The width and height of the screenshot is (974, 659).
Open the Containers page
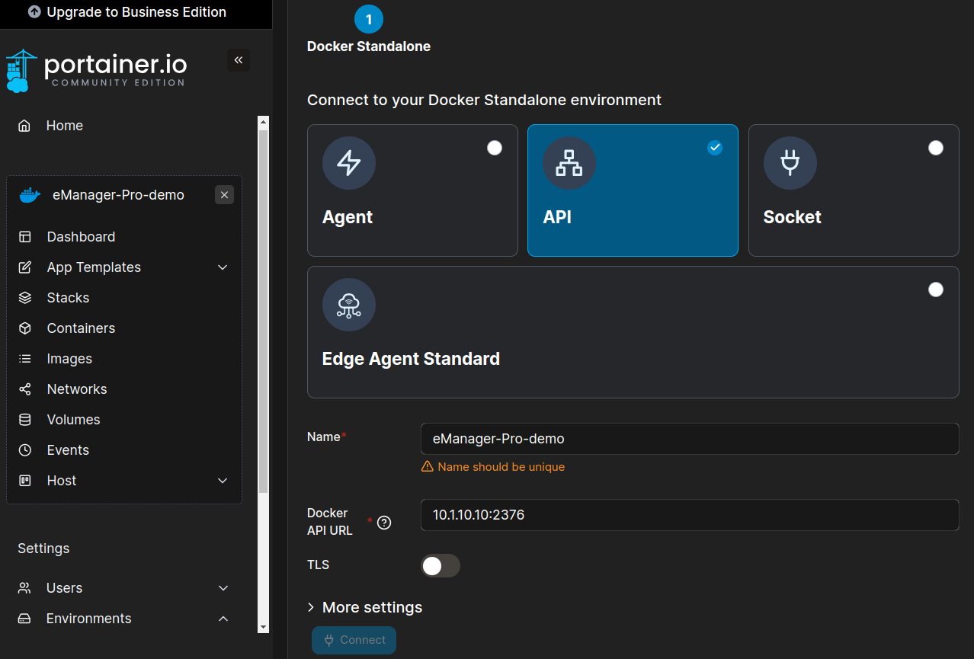[81, 328]
